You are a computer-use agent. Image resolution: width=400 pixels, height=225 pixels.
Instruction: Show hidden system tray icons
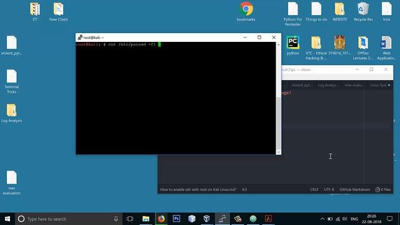click(322, 219)
